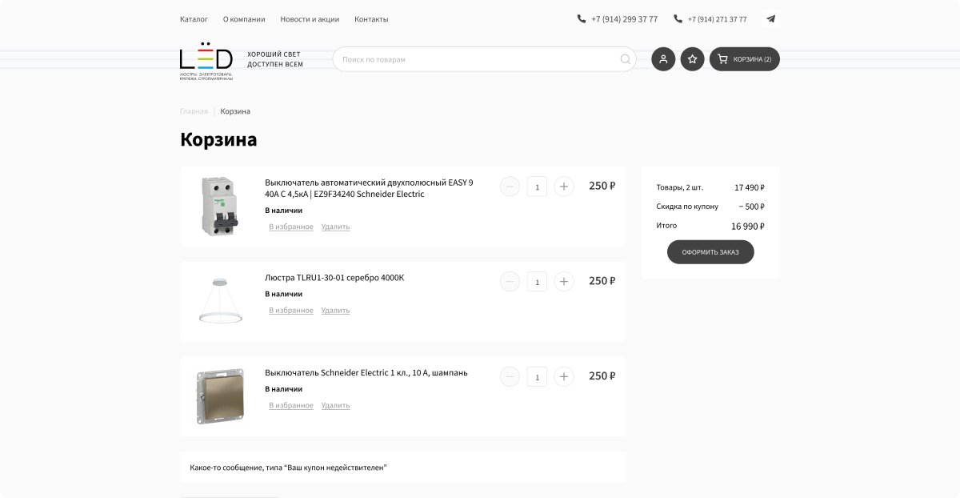Click the Оформить заказ button

point(710,252)
